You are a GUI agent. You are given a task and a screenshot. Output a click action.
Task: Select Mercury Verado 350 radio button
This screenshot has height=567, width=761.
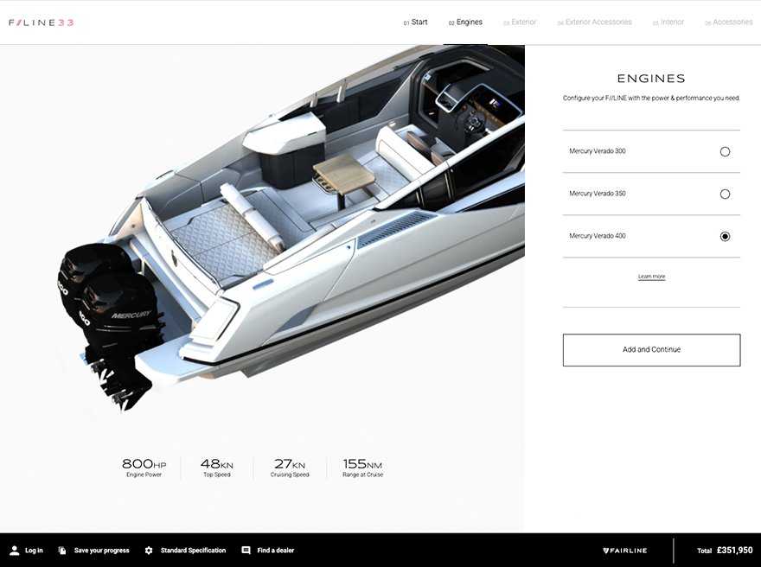click(x=725, y=194)
